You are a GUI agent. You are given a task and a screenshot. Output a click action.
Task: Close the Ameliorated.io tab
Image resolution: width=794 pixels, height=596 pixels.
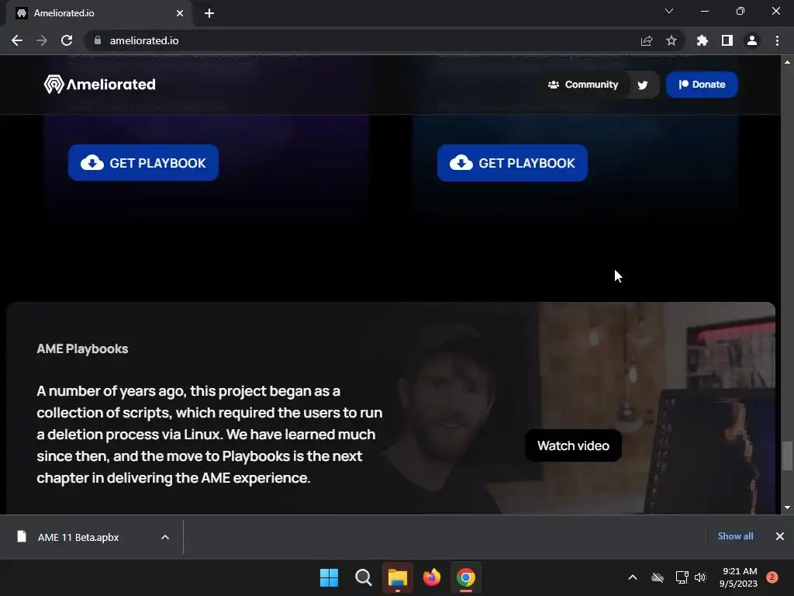(180, 13)
